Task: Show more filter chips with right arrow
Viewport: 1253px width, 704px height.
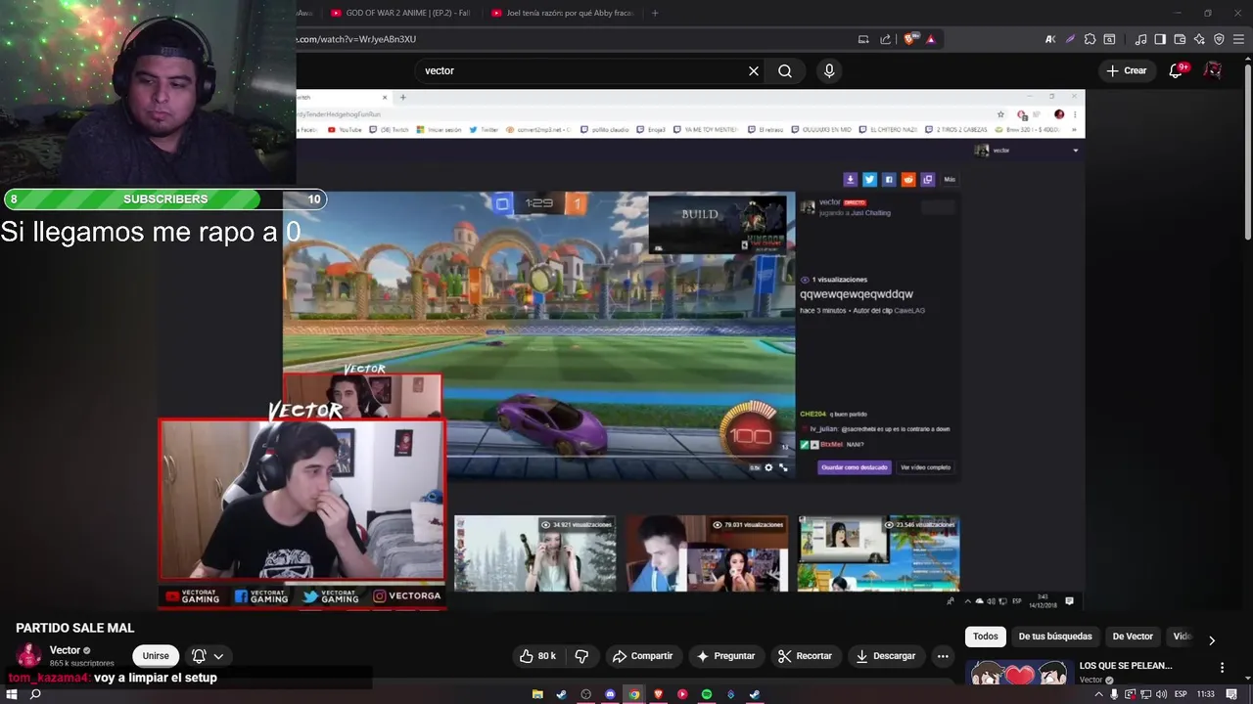Action: (1211, 640)
